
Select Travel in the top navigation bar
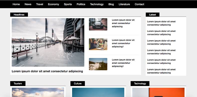[40, 4]
